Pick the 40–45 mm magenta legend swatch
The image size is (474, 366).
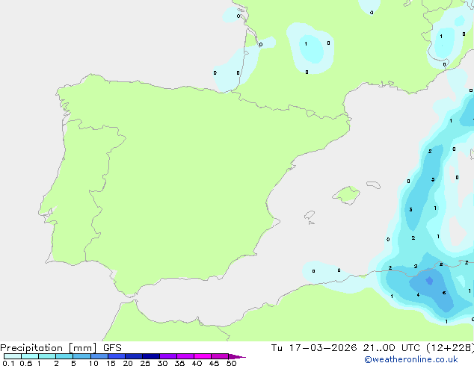[203, 356]
